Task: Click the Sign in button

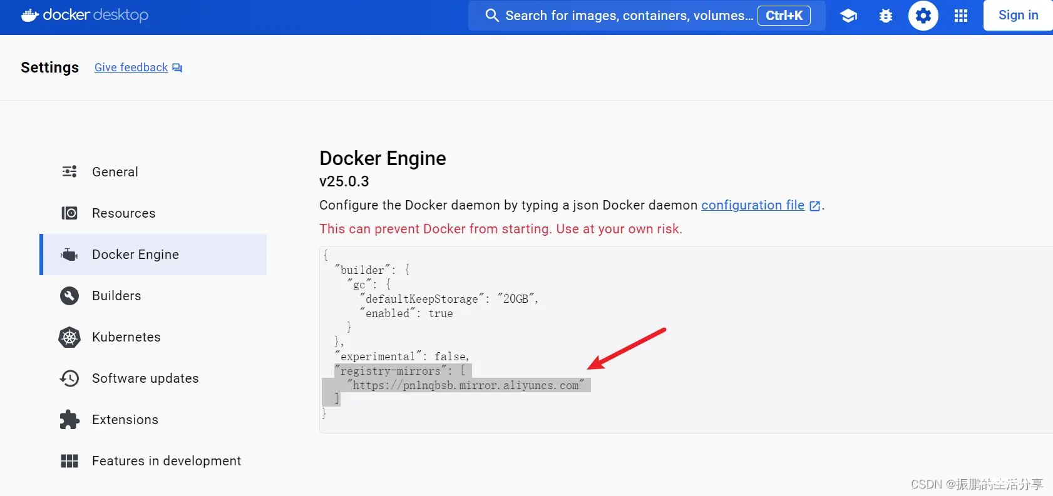Action: pos(1018,15)
